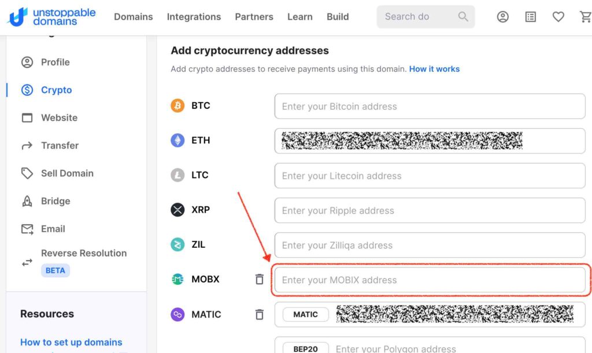Open the heart favorites icon
This screenshot has width=592, height=353.
tap(558, 17)
